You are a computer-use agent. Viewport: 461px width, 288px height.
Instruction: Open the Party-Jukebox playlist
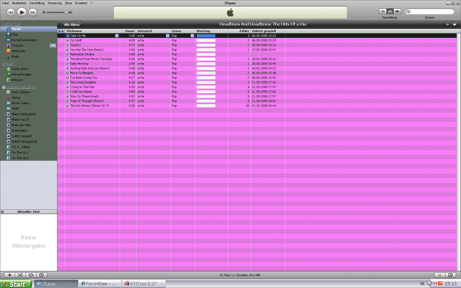(x=29, y=92)
